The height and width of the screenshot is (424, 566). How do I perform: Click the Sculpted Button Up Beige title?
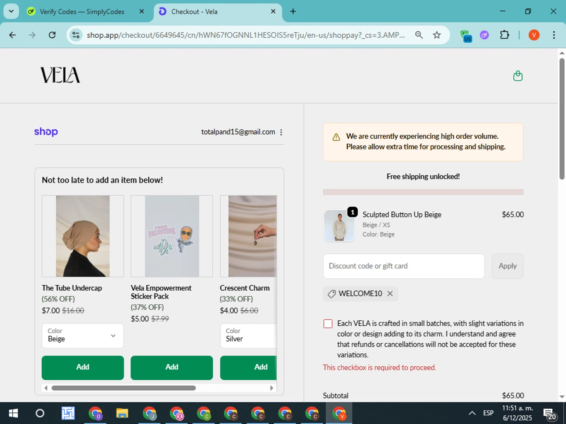[x=402, y=214]
